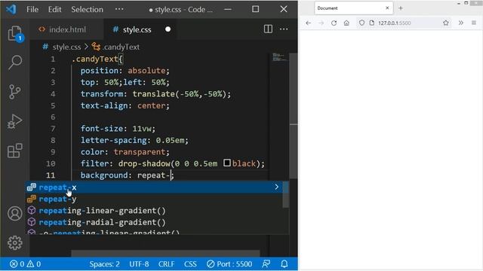Screen dimensions: 483x271
Task: Open the Selection menu
Action: click(88, 10)
